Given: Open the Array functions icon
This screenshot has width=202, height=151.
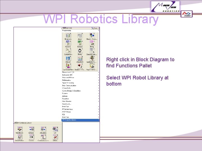Looking at the screenshot, I should (80, 36).
